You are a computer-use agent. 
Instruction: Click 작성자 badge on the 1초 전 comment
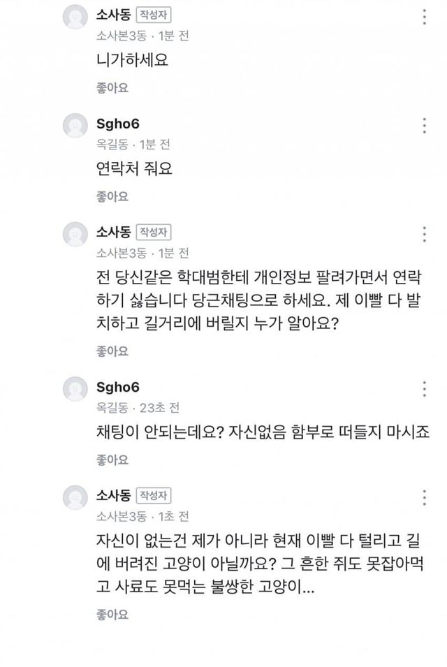154,495
